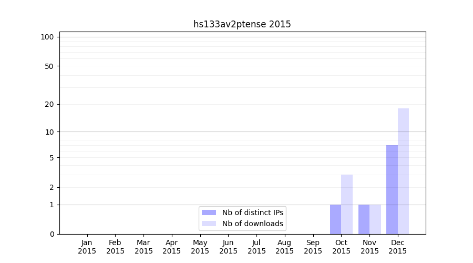The image size is (473, 263).
Task: Select the 'Nb of downloads' legend text
Action: (x=253, y=224)
